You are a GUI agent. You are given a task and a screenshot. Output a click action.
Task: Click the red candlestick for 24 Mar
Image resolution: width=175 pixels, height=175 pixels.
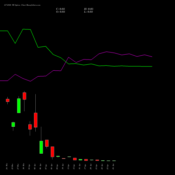point(8,100)
